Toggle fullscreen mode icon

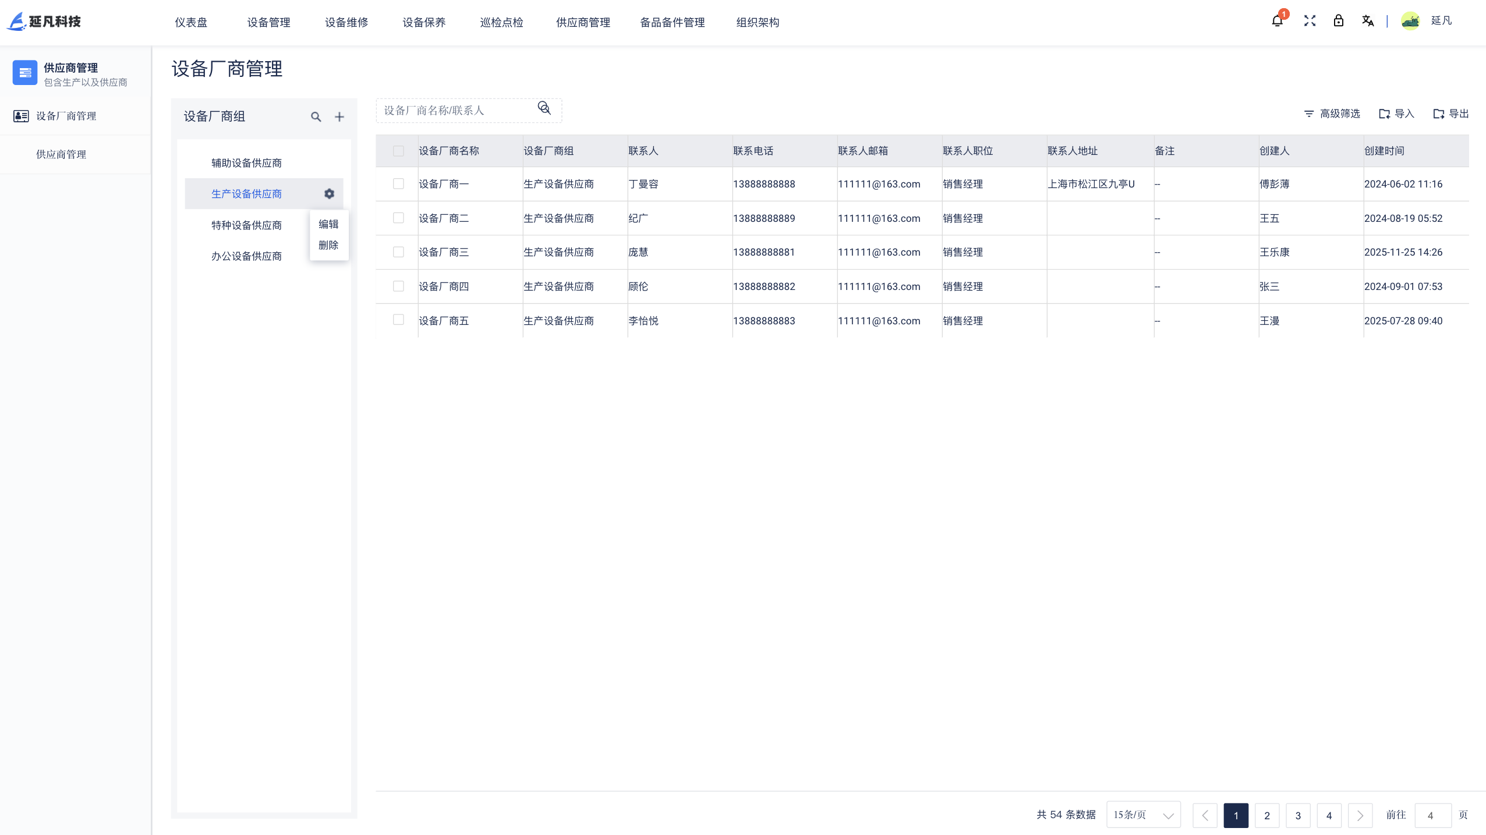[1310, 21]
